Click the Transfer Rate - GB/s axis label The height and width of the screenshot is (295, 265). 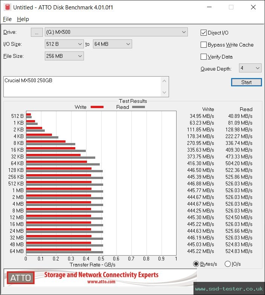point(93,265)
